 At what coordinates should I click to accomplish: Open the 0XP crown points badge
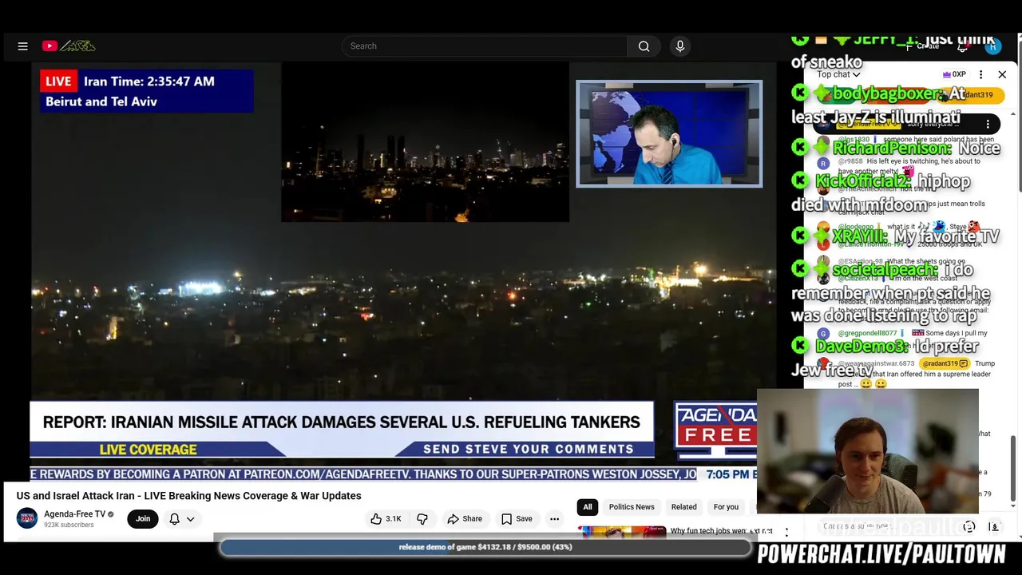pyautogui.click(x=954, y=74)
